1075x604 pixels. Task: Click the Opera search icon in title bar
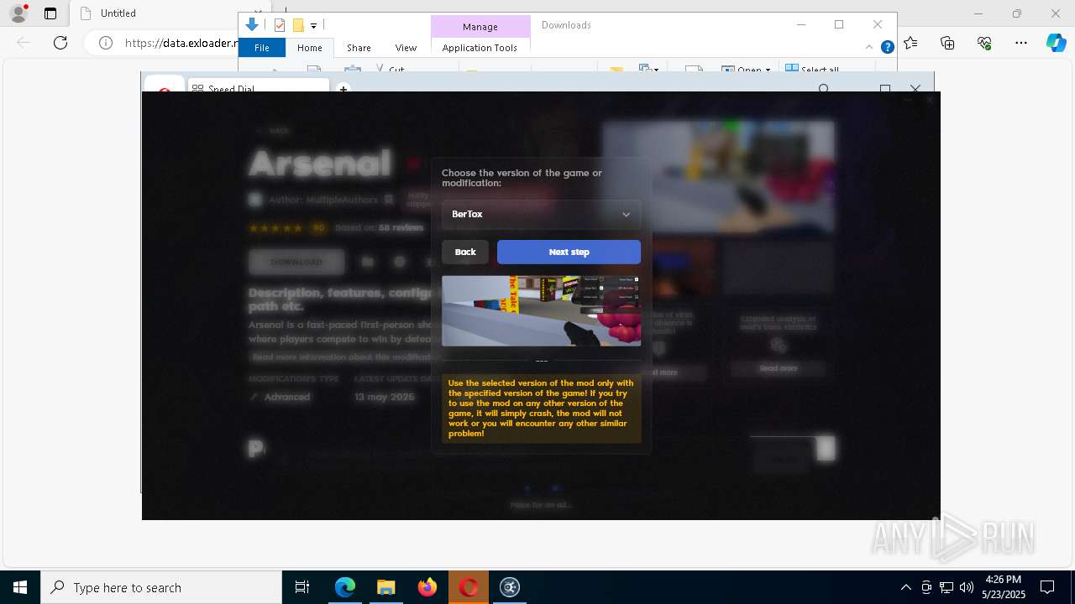824,89
